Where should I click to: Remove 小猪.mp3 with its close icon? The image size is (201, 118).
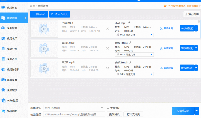(x=199, y=22)
